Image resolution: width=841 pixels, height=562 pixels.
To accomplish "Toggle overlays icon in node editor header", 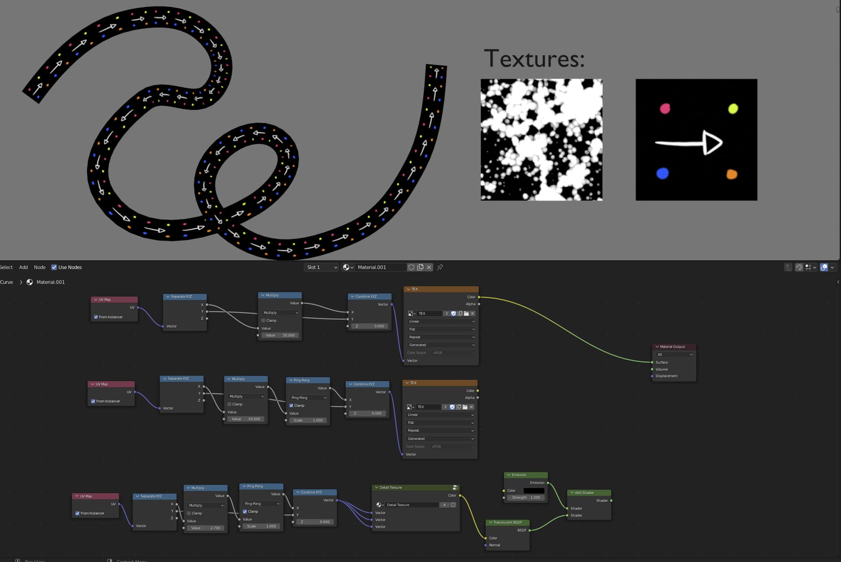I will pos(824,267).
